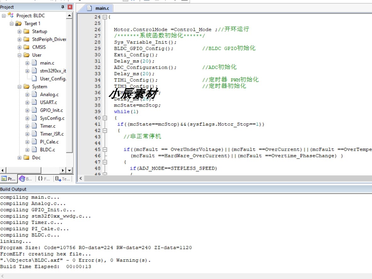Click the Analog.c file icon
The height and width of the screenshot is (279, 372).
tap(34, 94)
